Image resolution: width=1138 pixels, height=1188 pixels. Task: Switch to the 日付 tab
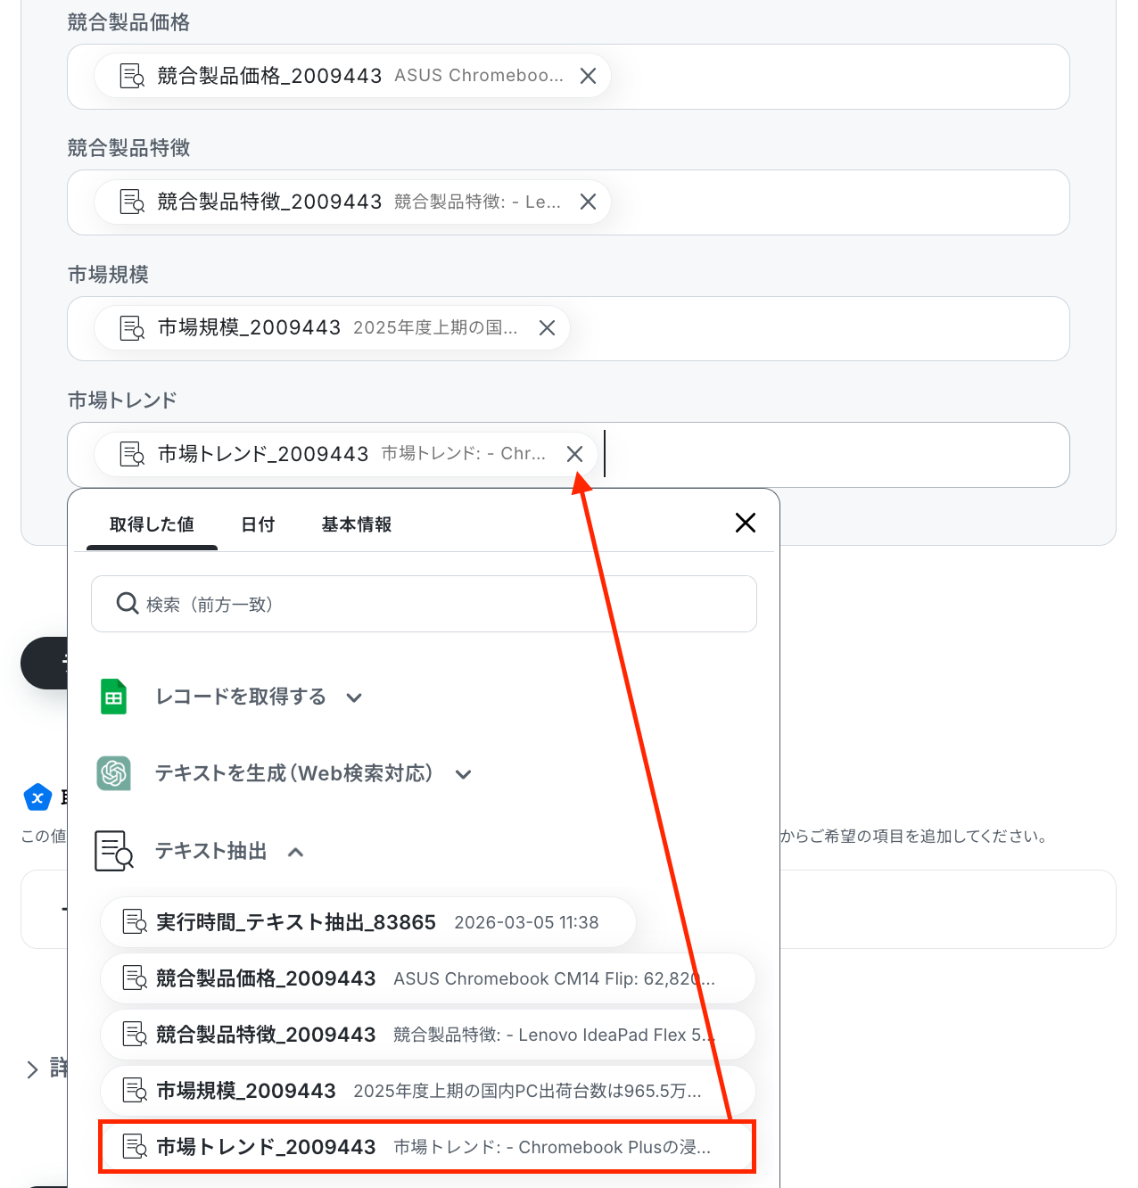[x=258, y=524]
